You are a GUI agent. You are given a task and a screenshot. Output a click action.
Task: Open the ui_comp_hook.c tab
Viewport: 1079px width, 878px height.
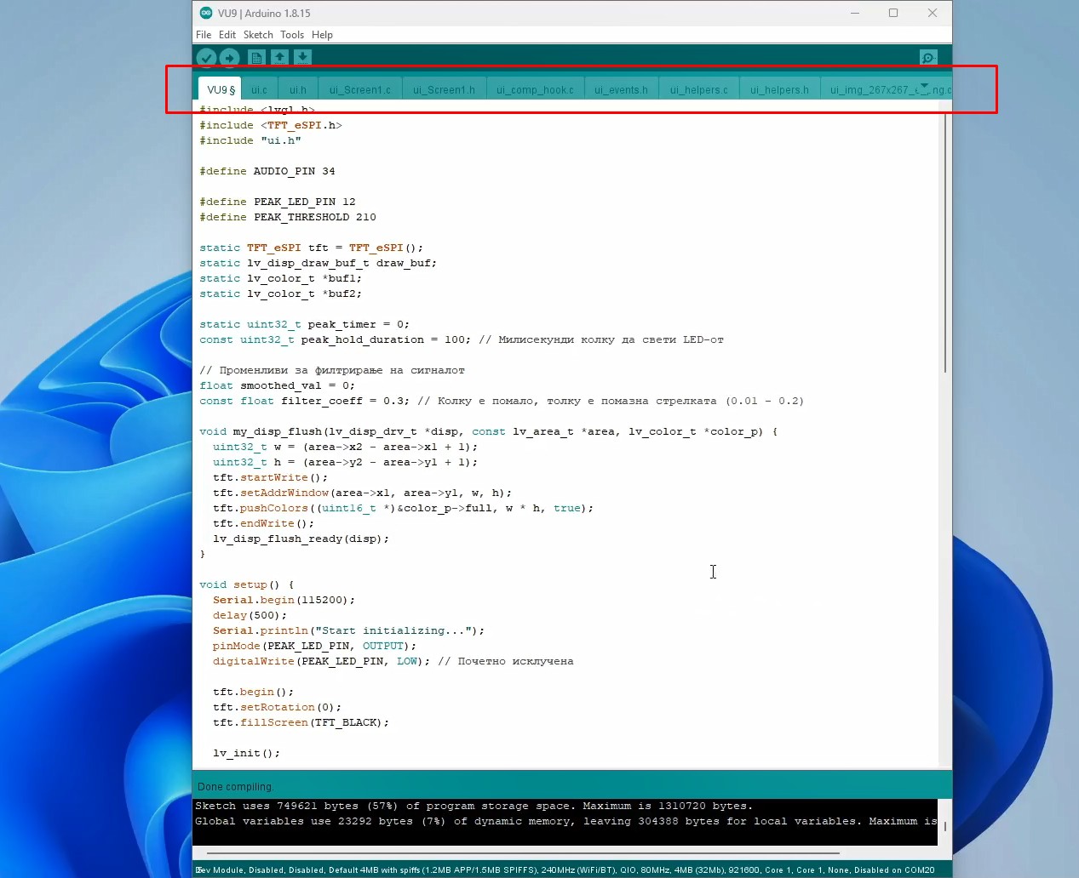click(535, 90)
